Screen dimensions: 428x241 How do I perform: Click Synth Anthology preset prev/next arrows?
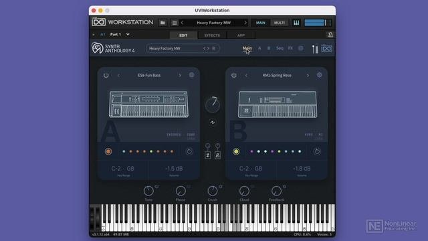206,48
